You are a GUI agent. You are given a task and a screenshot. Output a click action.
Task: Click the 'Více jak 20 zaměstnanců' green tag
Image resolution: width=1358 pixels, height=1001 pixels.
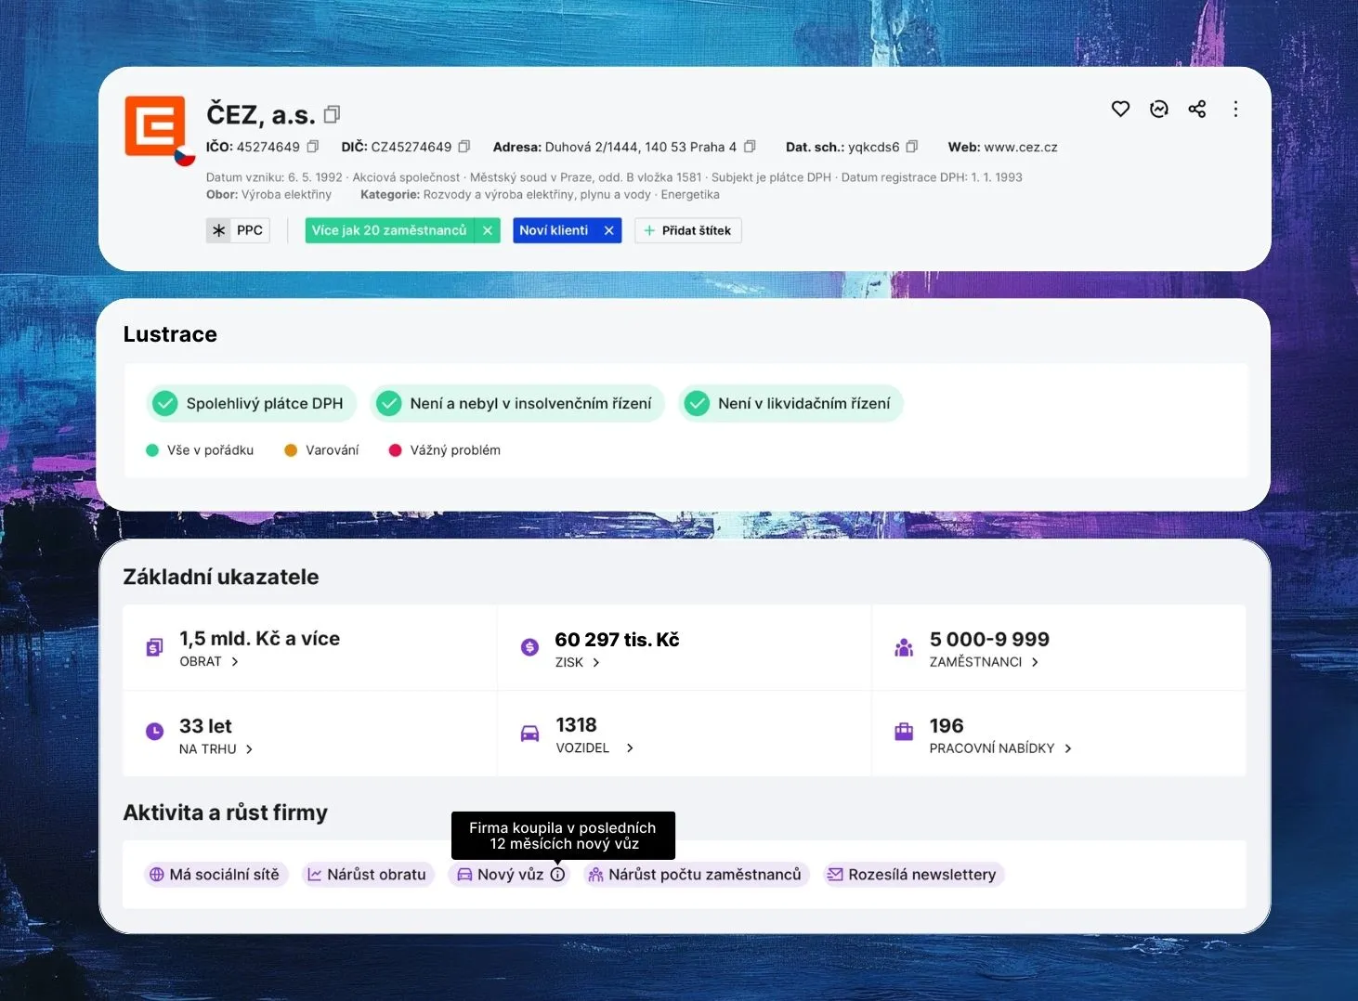[x=389, y=230]
